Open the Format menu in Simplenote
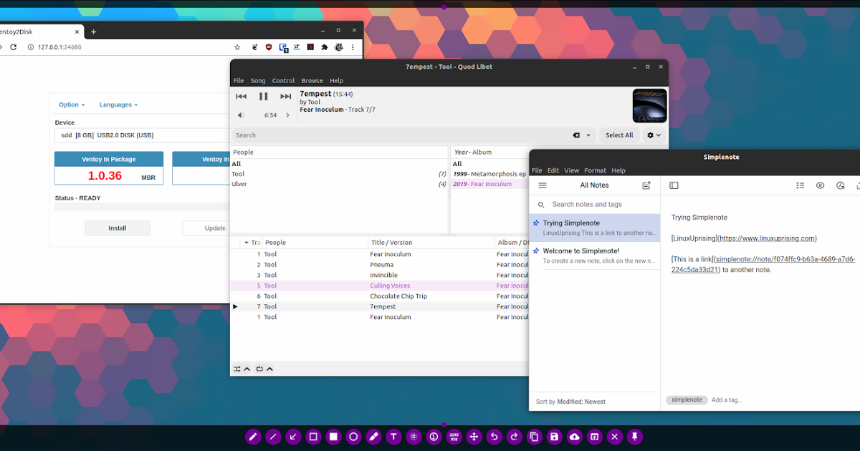 pyautogui.click(x=595, y=170)
